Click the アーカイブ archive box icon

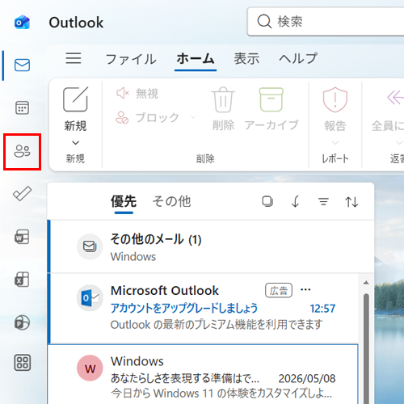coord(271,99)
